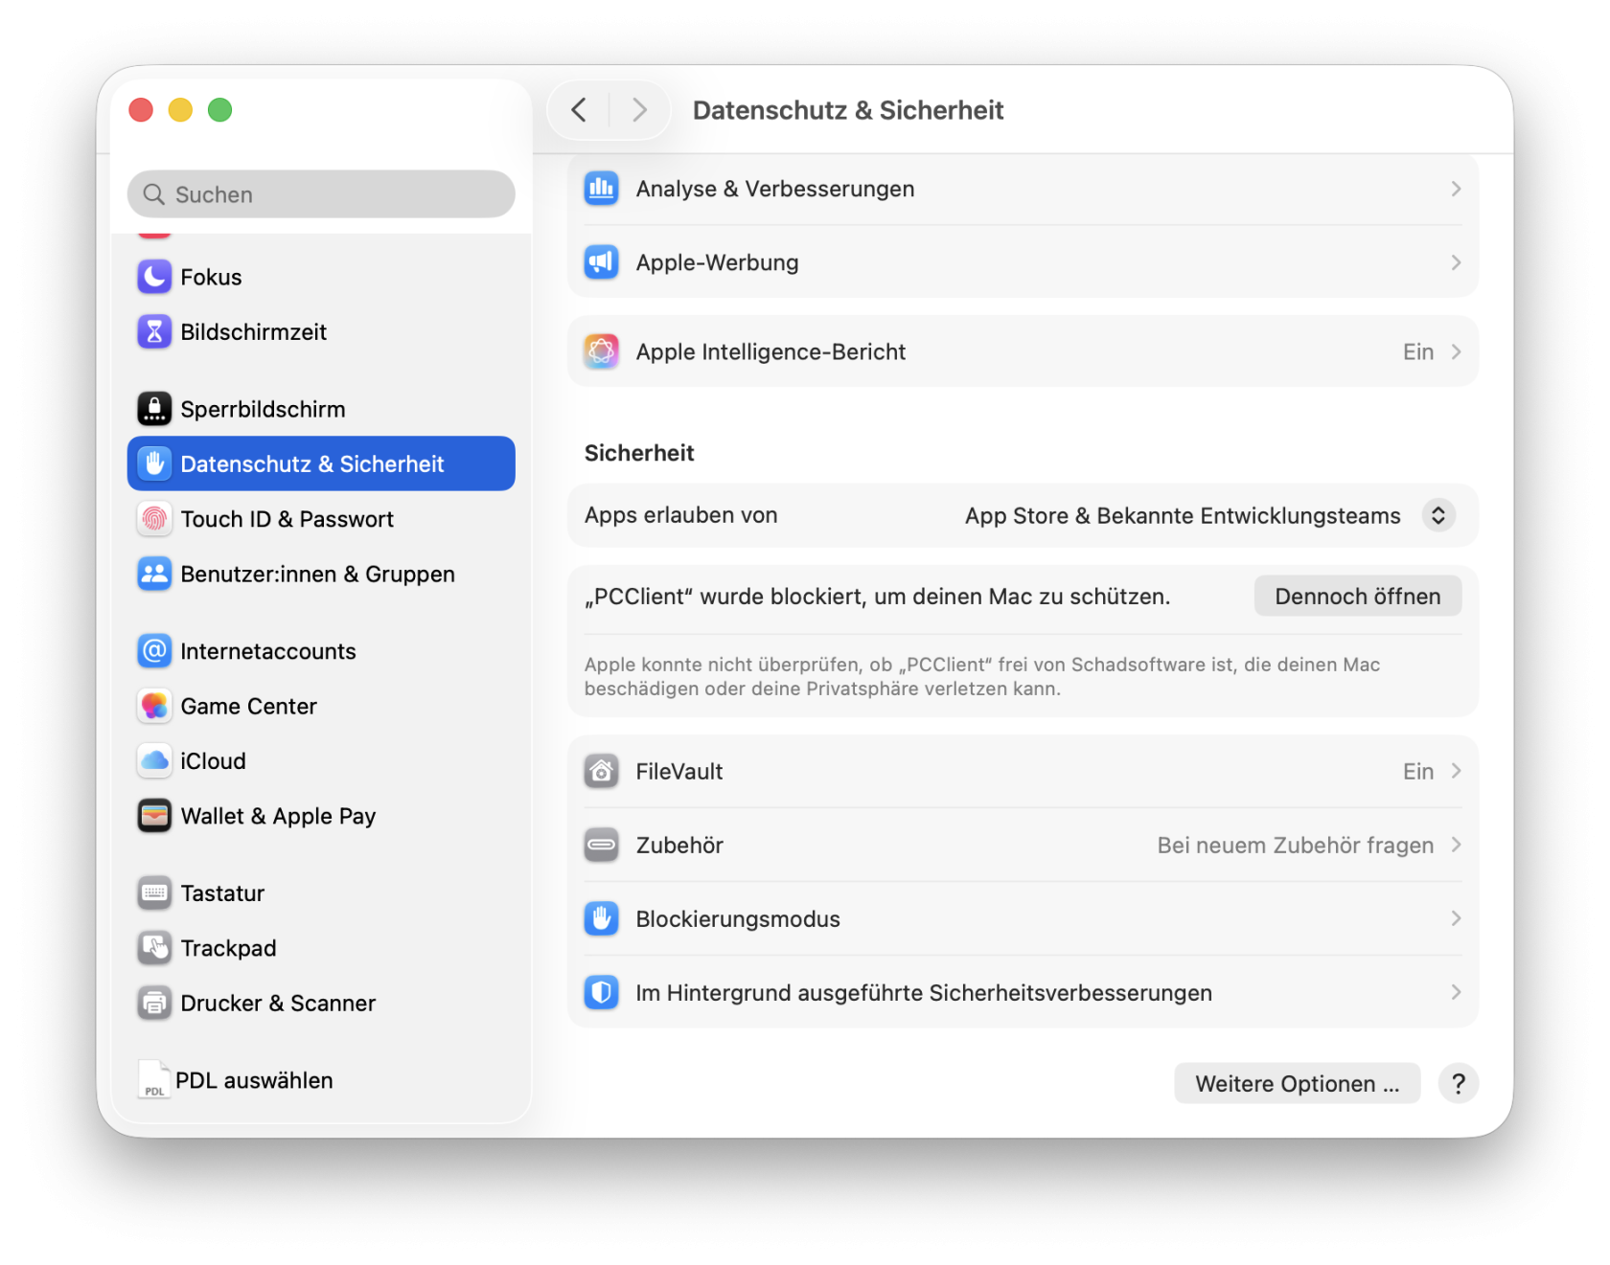
Task: Select Fokus in the sidebar
Action: (321, 277)
